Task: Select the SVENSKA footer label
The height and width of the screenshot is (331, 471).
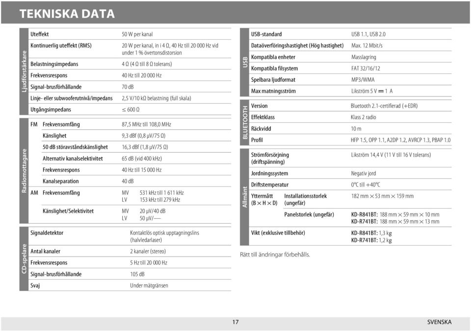Action: [x=440, y=322]
